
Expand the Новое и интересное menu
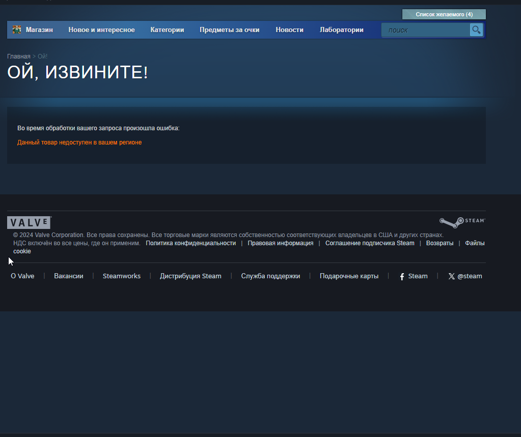click(101, 30)
